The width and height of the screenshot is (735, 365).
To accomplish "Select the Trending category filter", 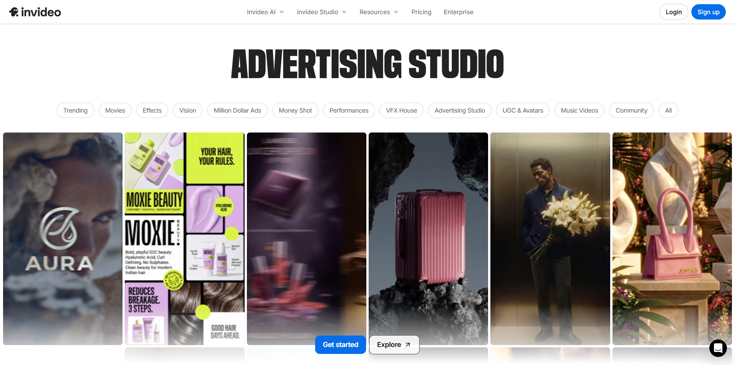I will (x=75, y=110).
